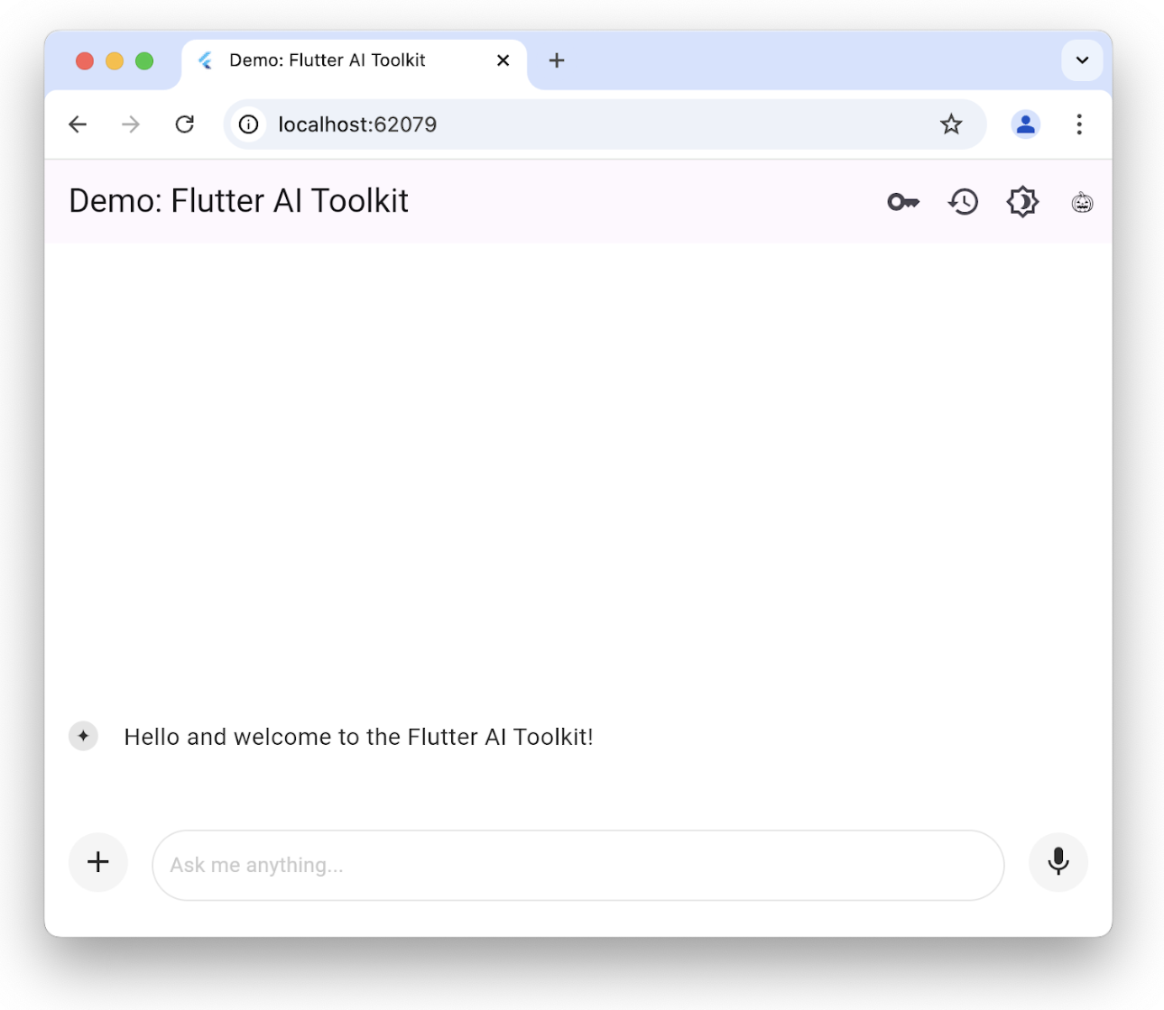This screenshot has height=1010, width=1164.
Task: Open a new browser tab
Action: 556,60
